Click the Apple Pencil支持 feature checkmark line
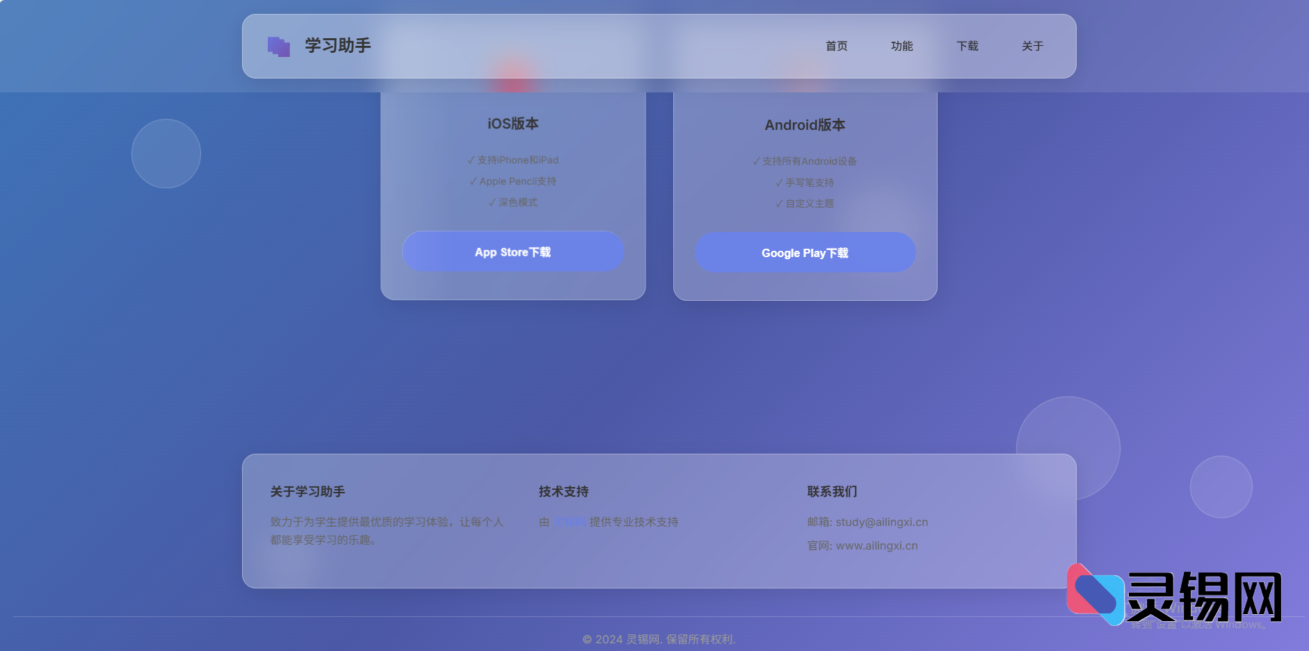Image resolution: width=1309 pixels, height=651 pixels. coord(513,181)
